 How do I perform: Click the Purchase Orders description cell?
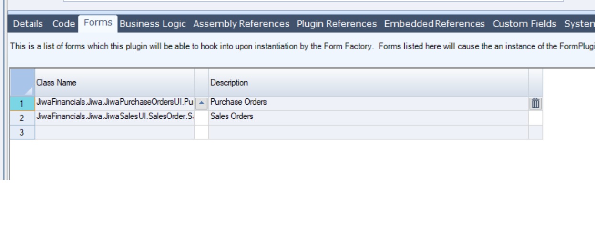coord(368,103)
